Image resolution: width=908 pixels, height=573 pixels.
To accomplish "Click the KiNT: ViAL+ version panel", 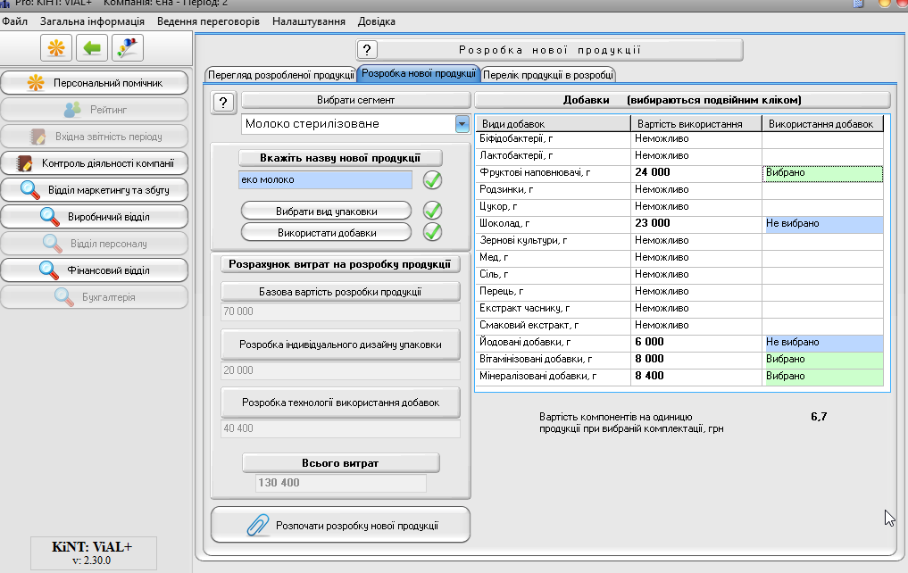I will [x=93, y=552].
